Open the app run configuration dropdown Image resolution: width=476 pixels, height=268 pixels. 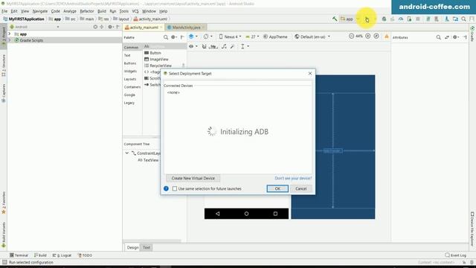[x=350, y=19]
